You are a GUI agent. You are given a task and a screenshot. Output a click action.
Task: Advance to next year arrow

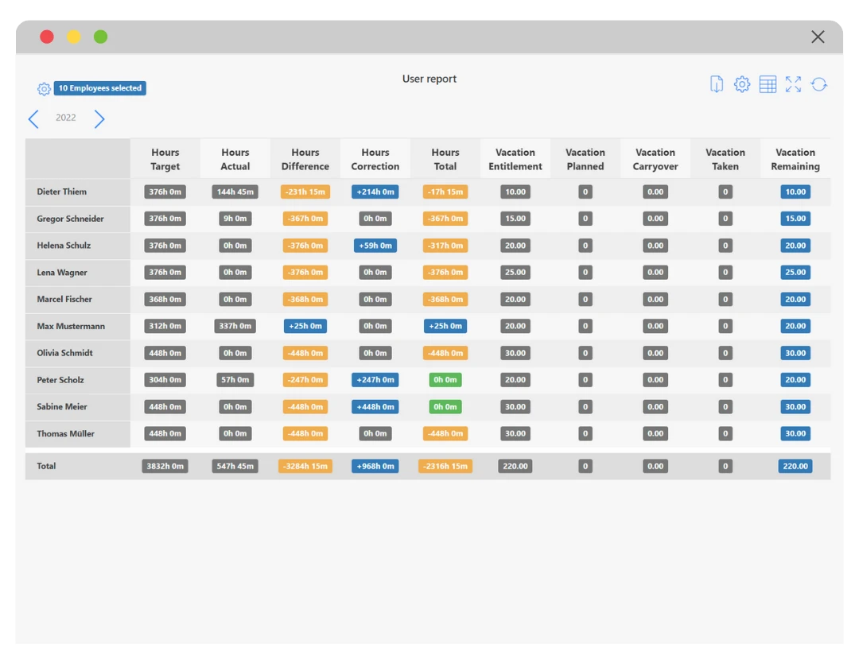click(x=99, y=119)
